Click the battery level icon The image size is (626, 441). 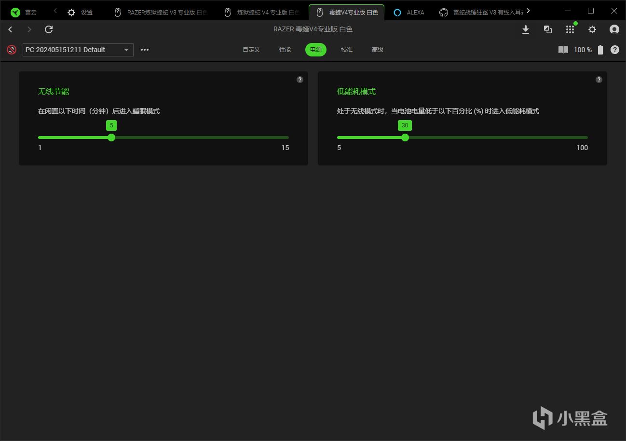pos(600,50)
